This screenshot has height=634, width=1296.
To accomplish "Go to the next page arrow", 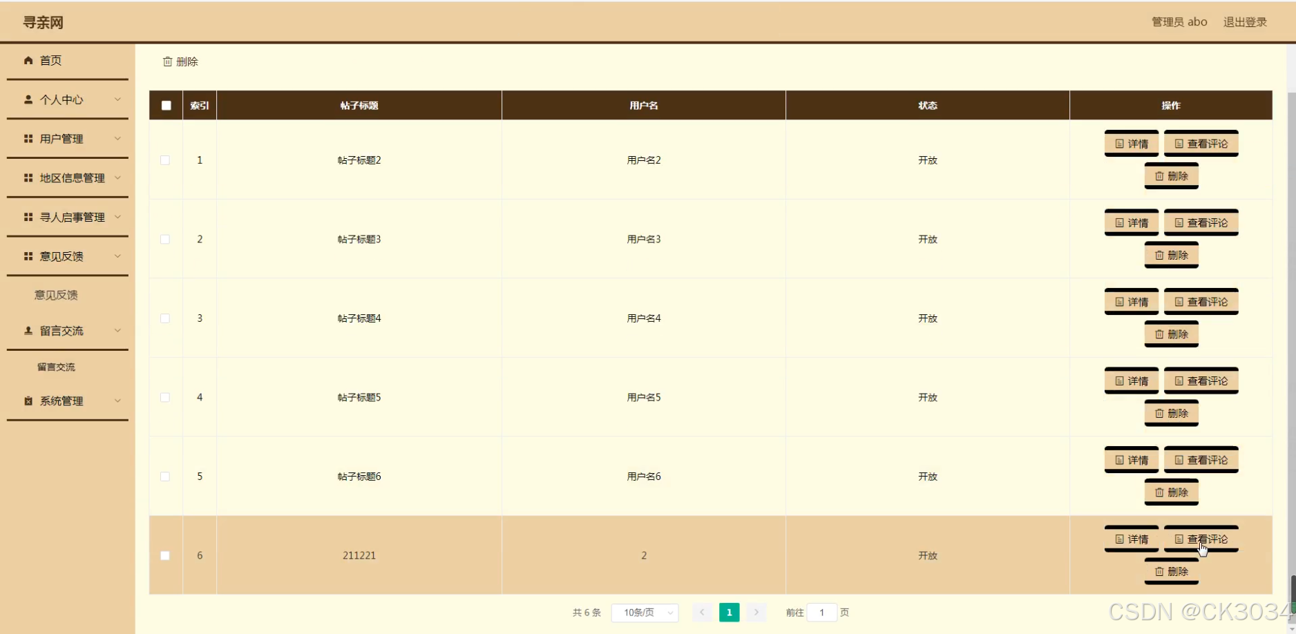I will (756, 613).
